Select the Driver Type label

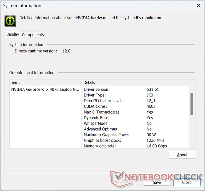pos(95,95)
